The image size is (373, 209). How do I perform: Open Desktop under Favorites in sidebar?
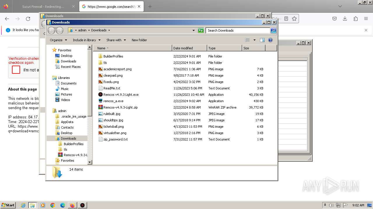pos(64,56)
